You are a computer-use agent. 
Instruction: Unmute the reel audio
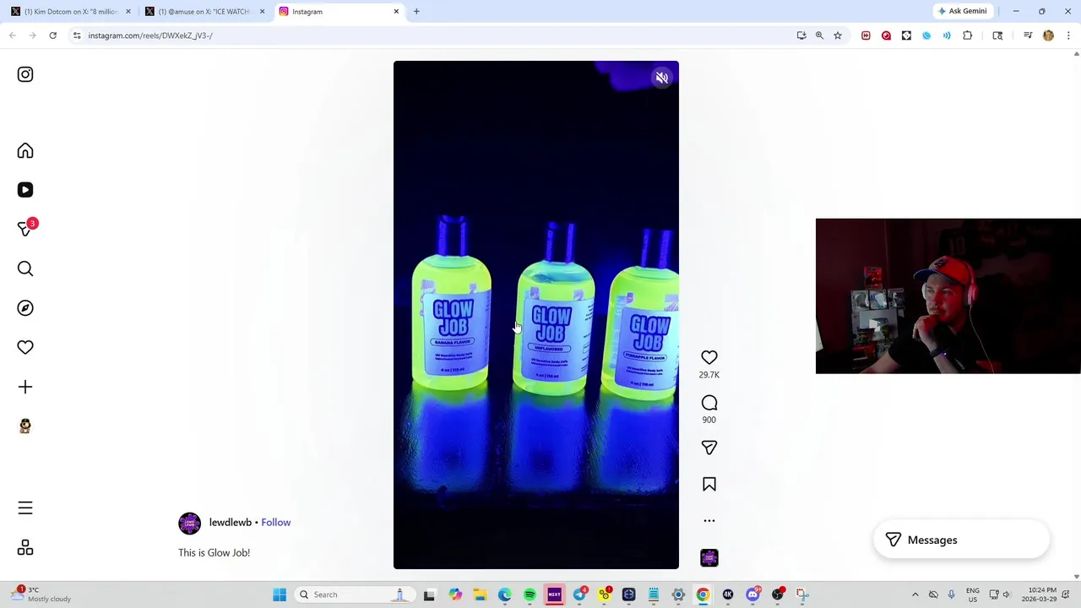662,78
